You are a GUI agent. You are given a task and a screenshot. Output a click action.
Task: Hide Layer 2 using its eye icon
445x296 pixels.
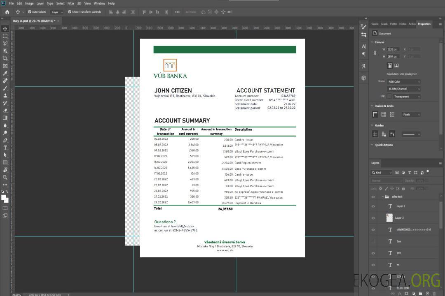tap(373, 206)
